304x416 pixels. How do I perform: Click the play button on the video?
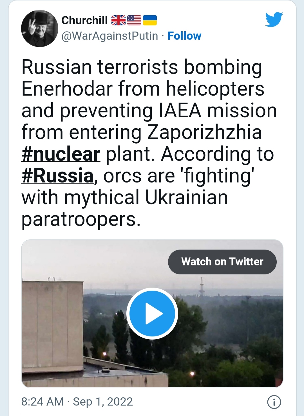(x=152, y=313)
